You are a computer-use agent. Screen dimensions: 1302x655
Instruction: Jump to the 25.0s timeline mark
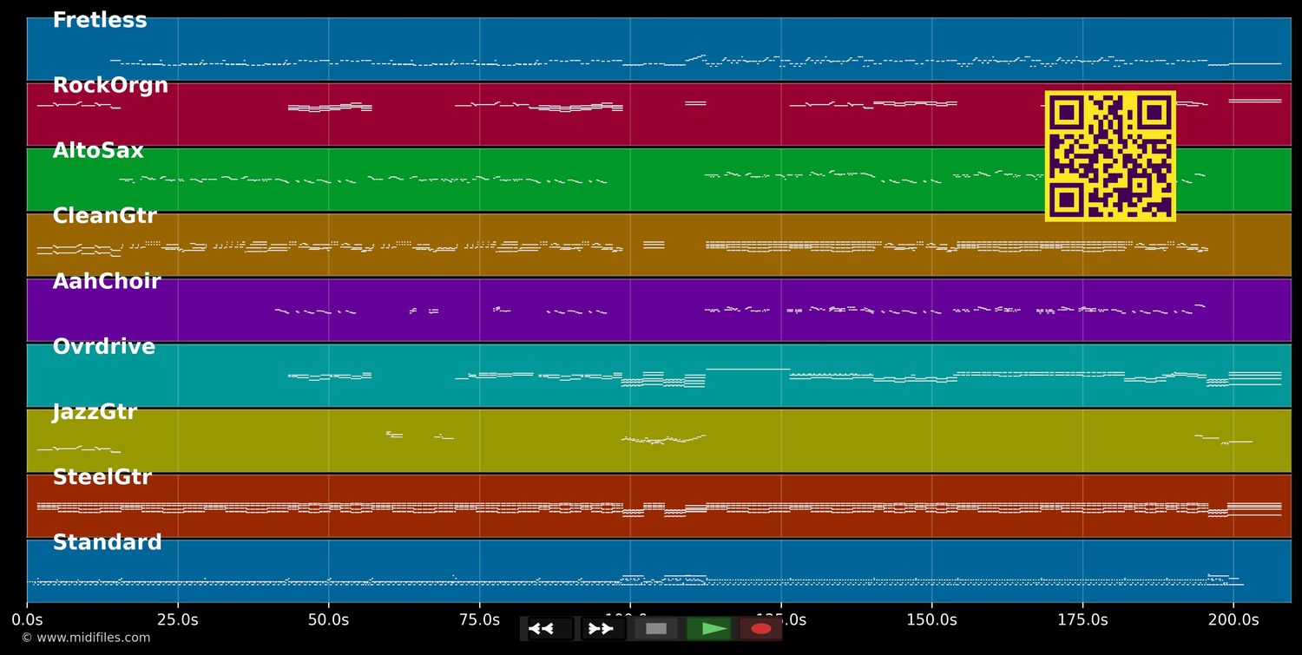pyautogui.click(x=178, y=619)
